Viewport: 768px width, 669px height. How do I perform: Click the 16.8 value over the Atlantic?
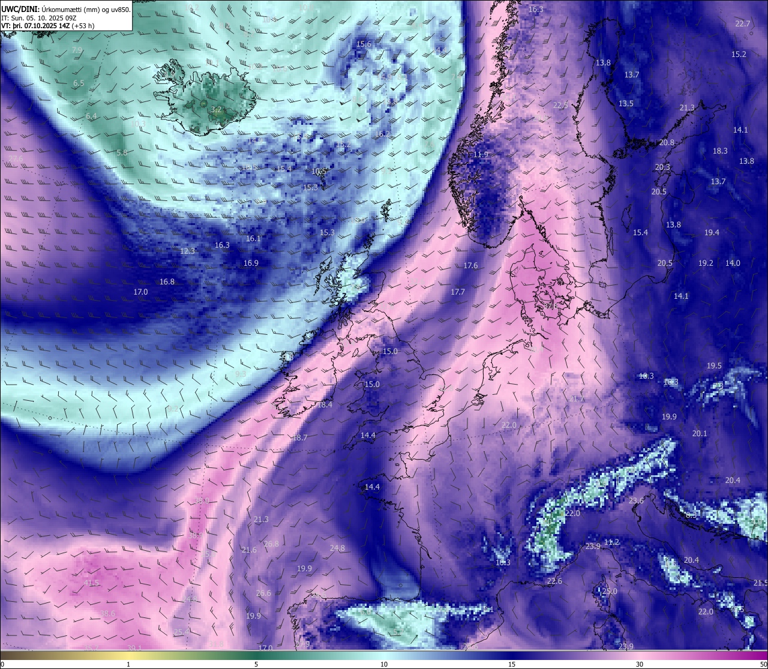click(x=167, y=281)
